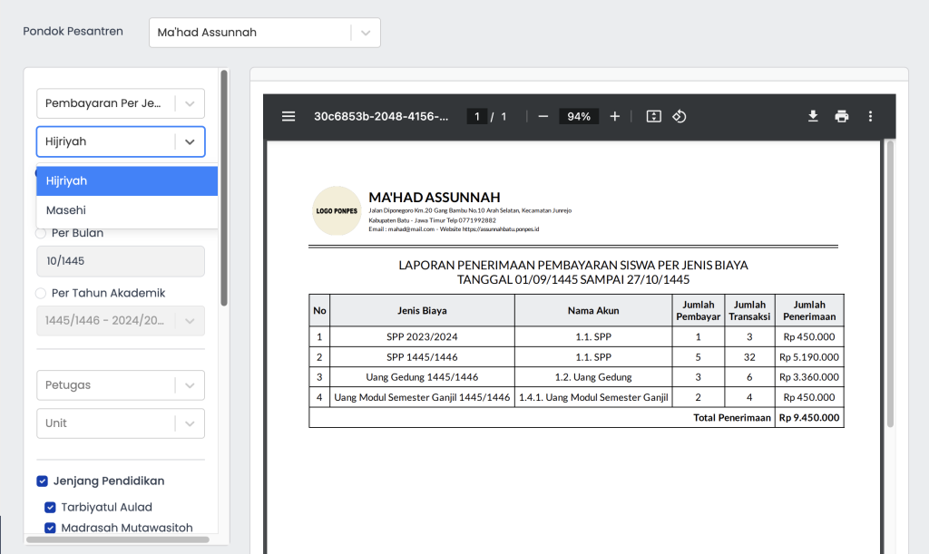The image size is (929, 554).
Task: Zoom out the PDF with minus icon
Action: coord(543,117)
